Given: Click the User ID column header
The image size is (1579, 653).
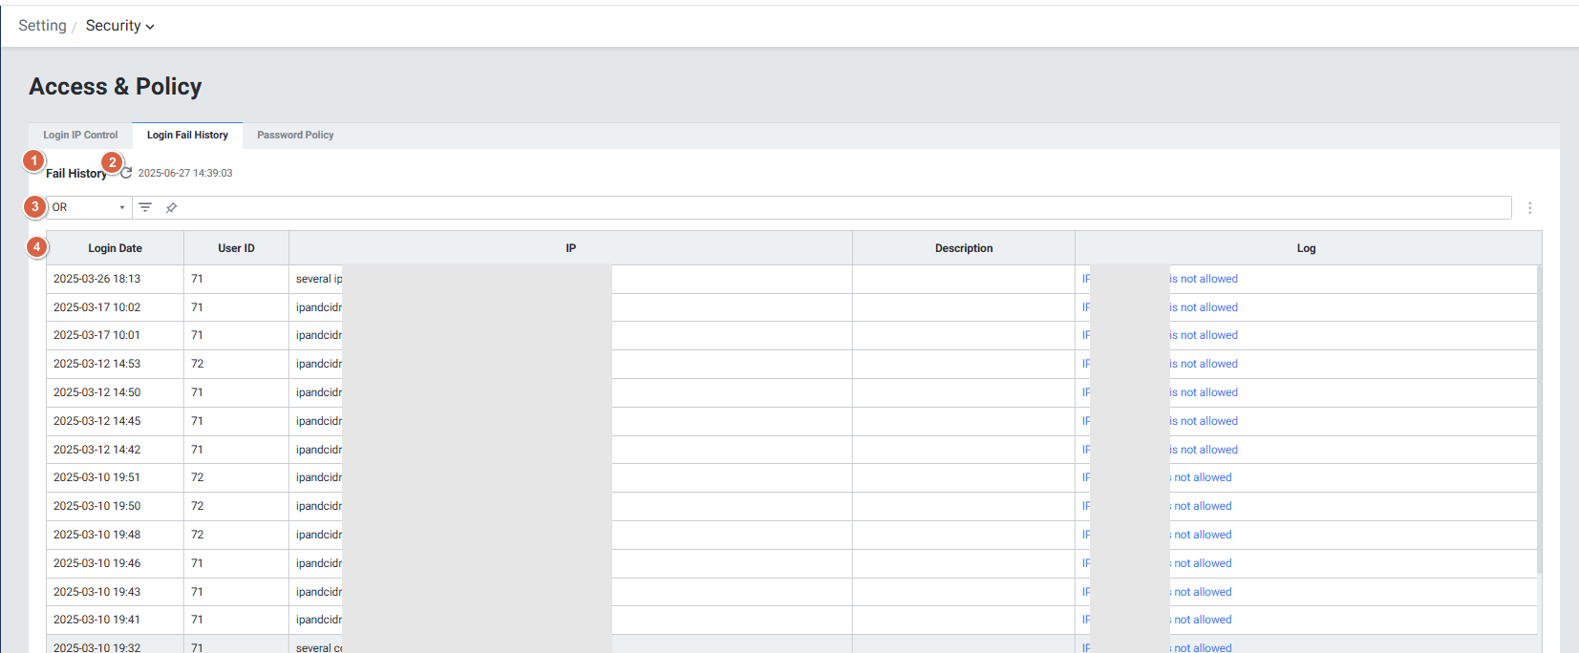Looking at the screenshot, I should (x=236, y=248).
